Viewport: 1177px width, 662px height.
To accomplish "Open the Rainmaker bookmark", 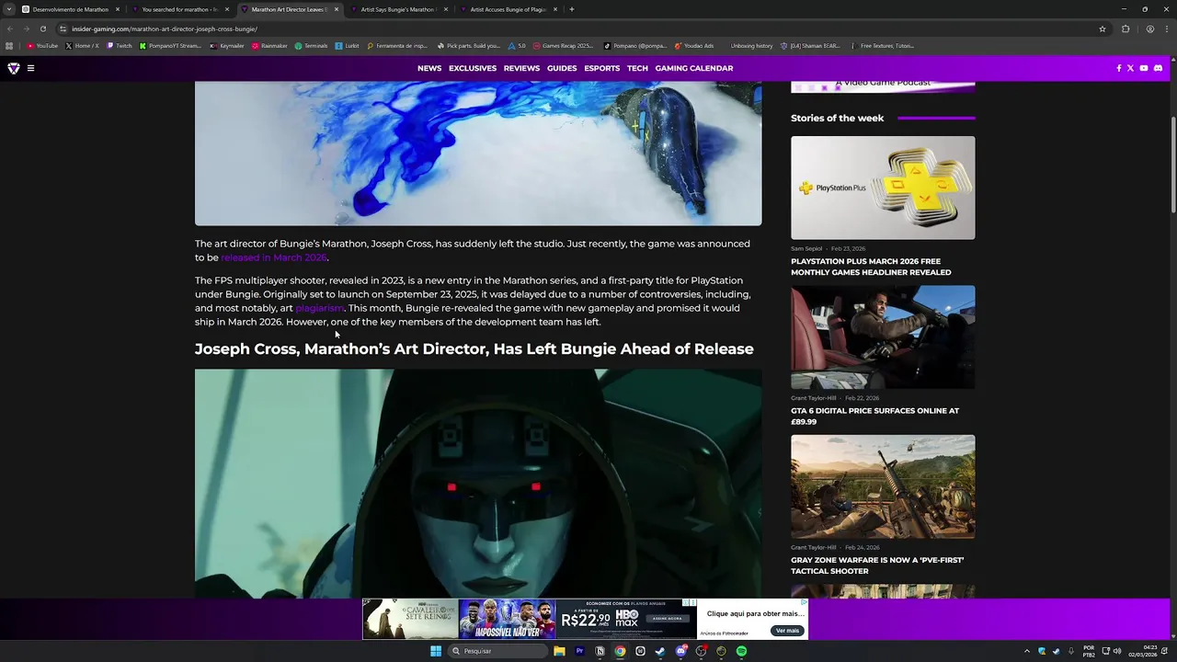I will (269, 46).
